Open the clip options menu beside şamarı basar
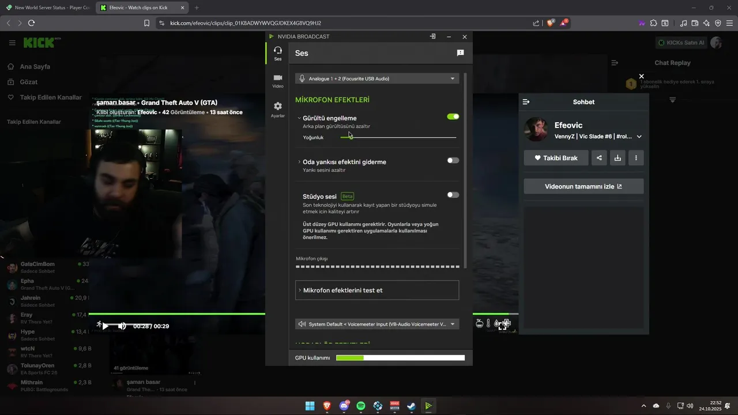This screenshot has width=738, height=415. click(x=195, y=383)
